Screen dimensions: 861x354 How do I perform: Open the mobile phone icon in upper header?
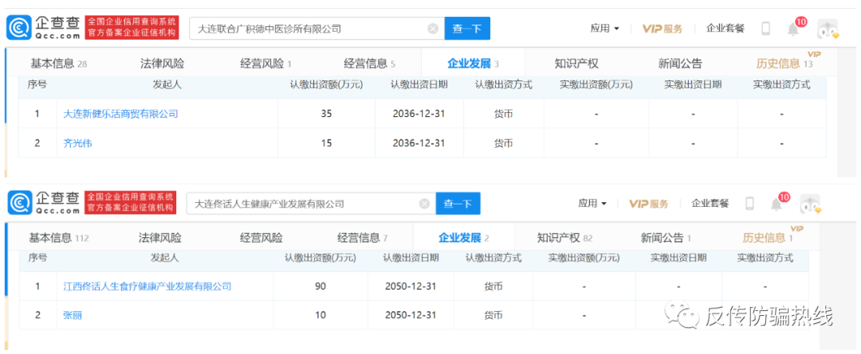tap(766, 29)
